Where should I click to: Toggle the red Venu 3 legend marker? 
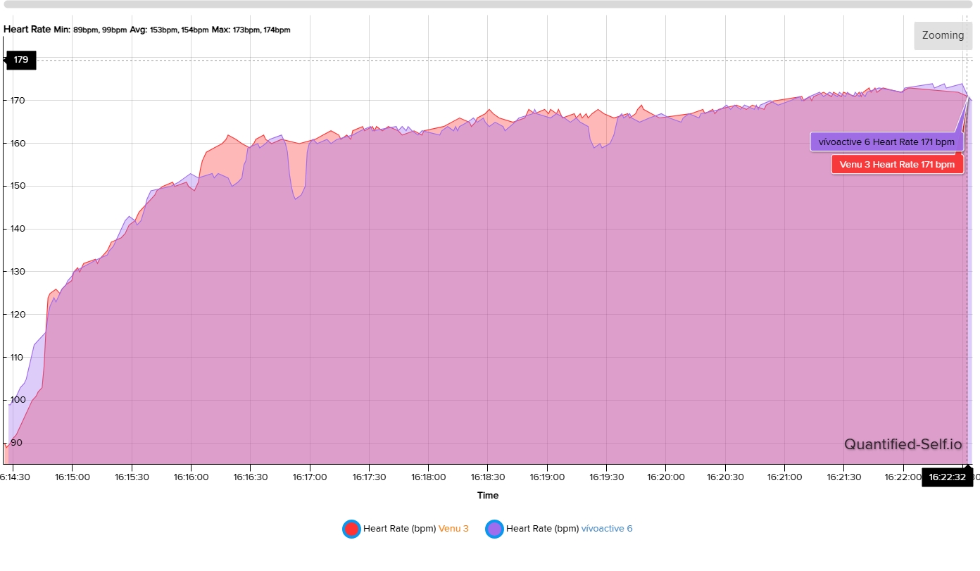click(x=351, y=529)
